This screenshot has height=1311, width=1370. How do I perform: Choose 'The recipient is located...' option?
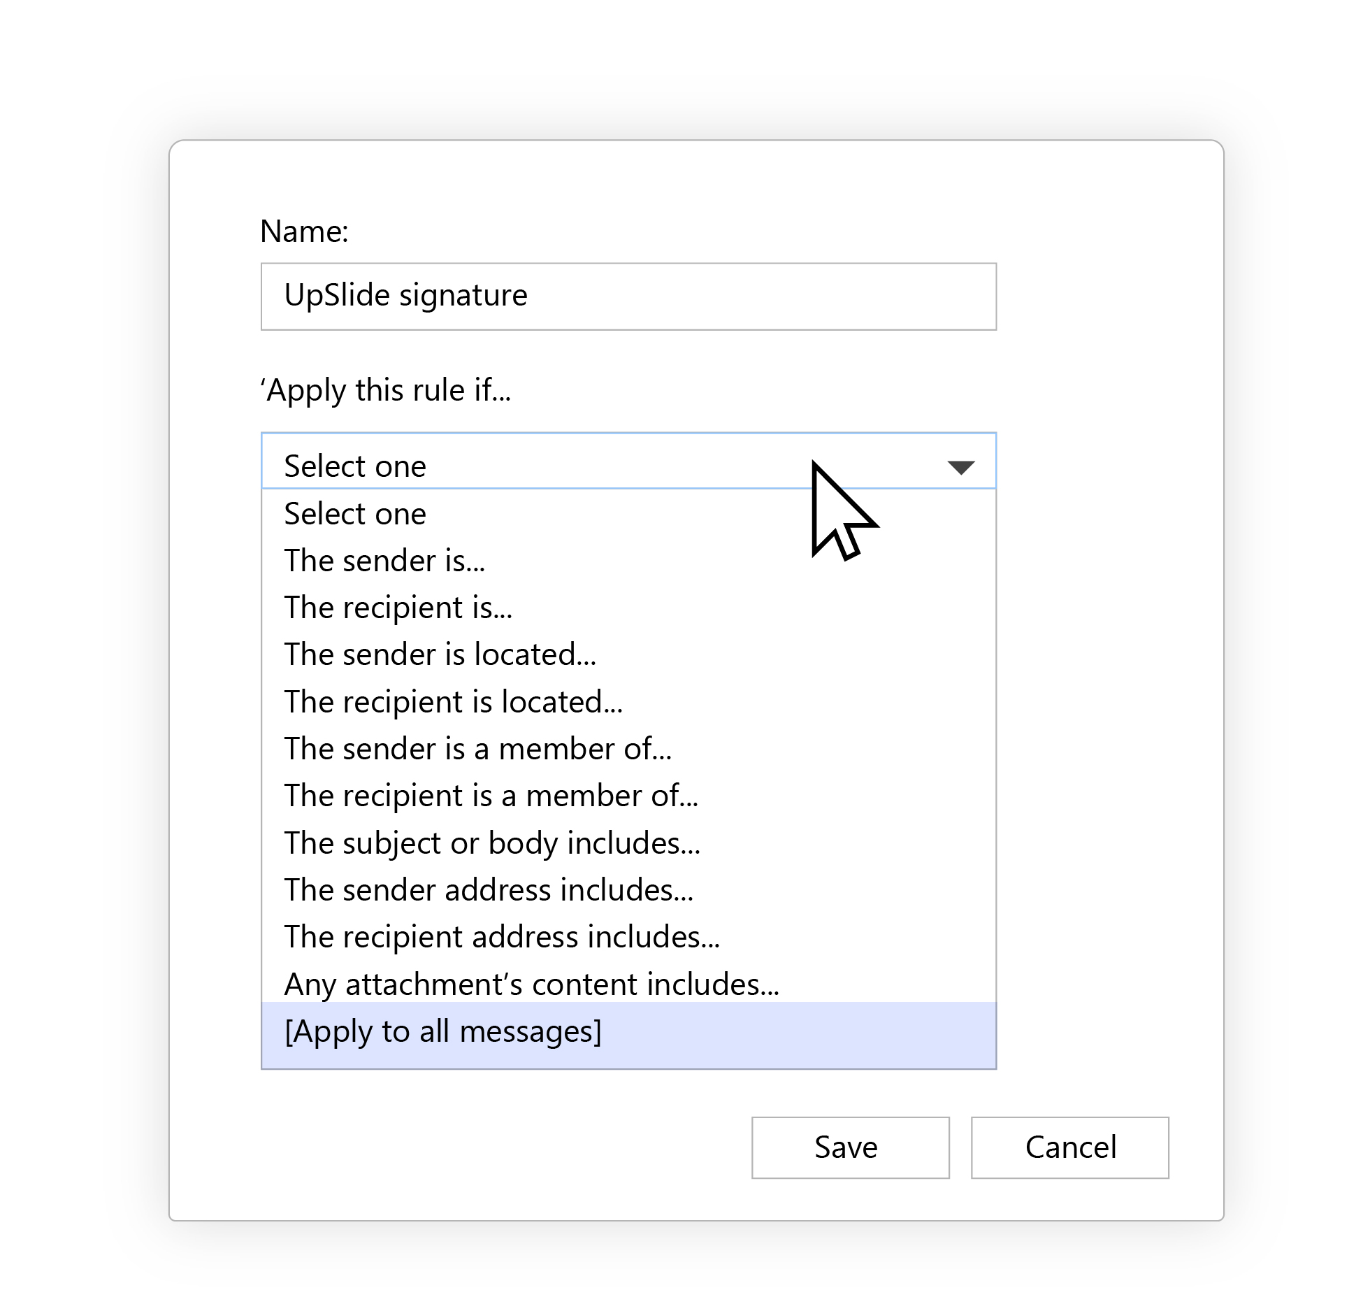[x=453, y=702]
